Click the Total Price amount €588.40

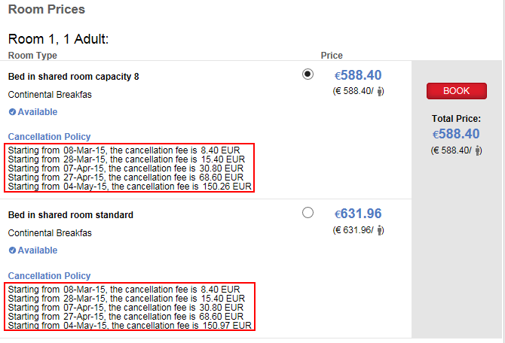456,134
